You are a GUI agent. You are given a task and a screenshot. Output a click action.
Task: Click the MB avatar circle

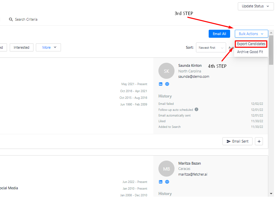click(x=166, y=169)
